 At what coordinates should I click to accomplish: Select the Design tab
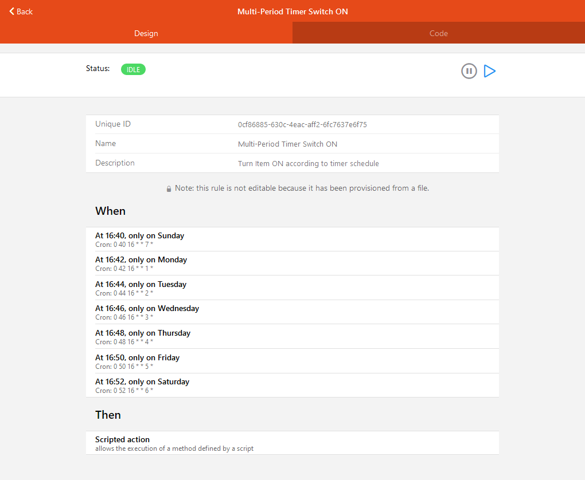pos(146,33)
